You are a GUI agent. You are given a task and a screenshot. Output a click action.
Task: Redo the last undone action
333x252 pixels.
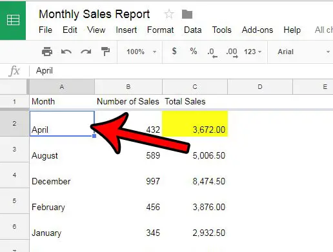point(86,52)
